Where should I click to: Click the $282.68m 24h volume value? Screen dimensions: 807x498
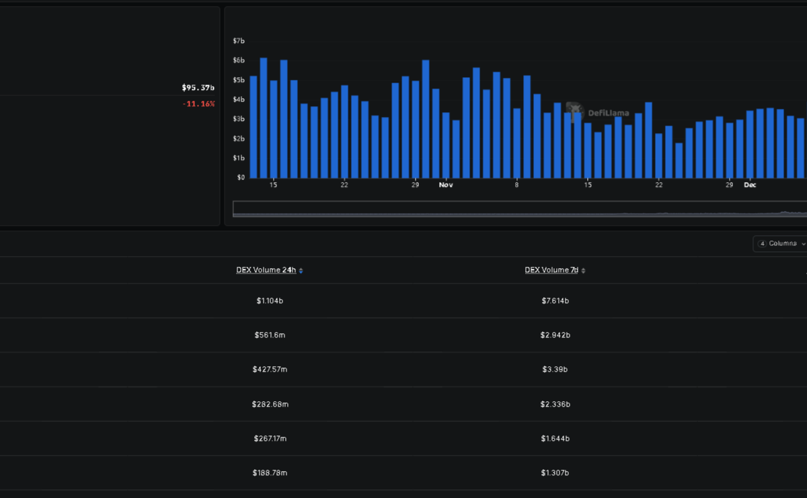270,404
